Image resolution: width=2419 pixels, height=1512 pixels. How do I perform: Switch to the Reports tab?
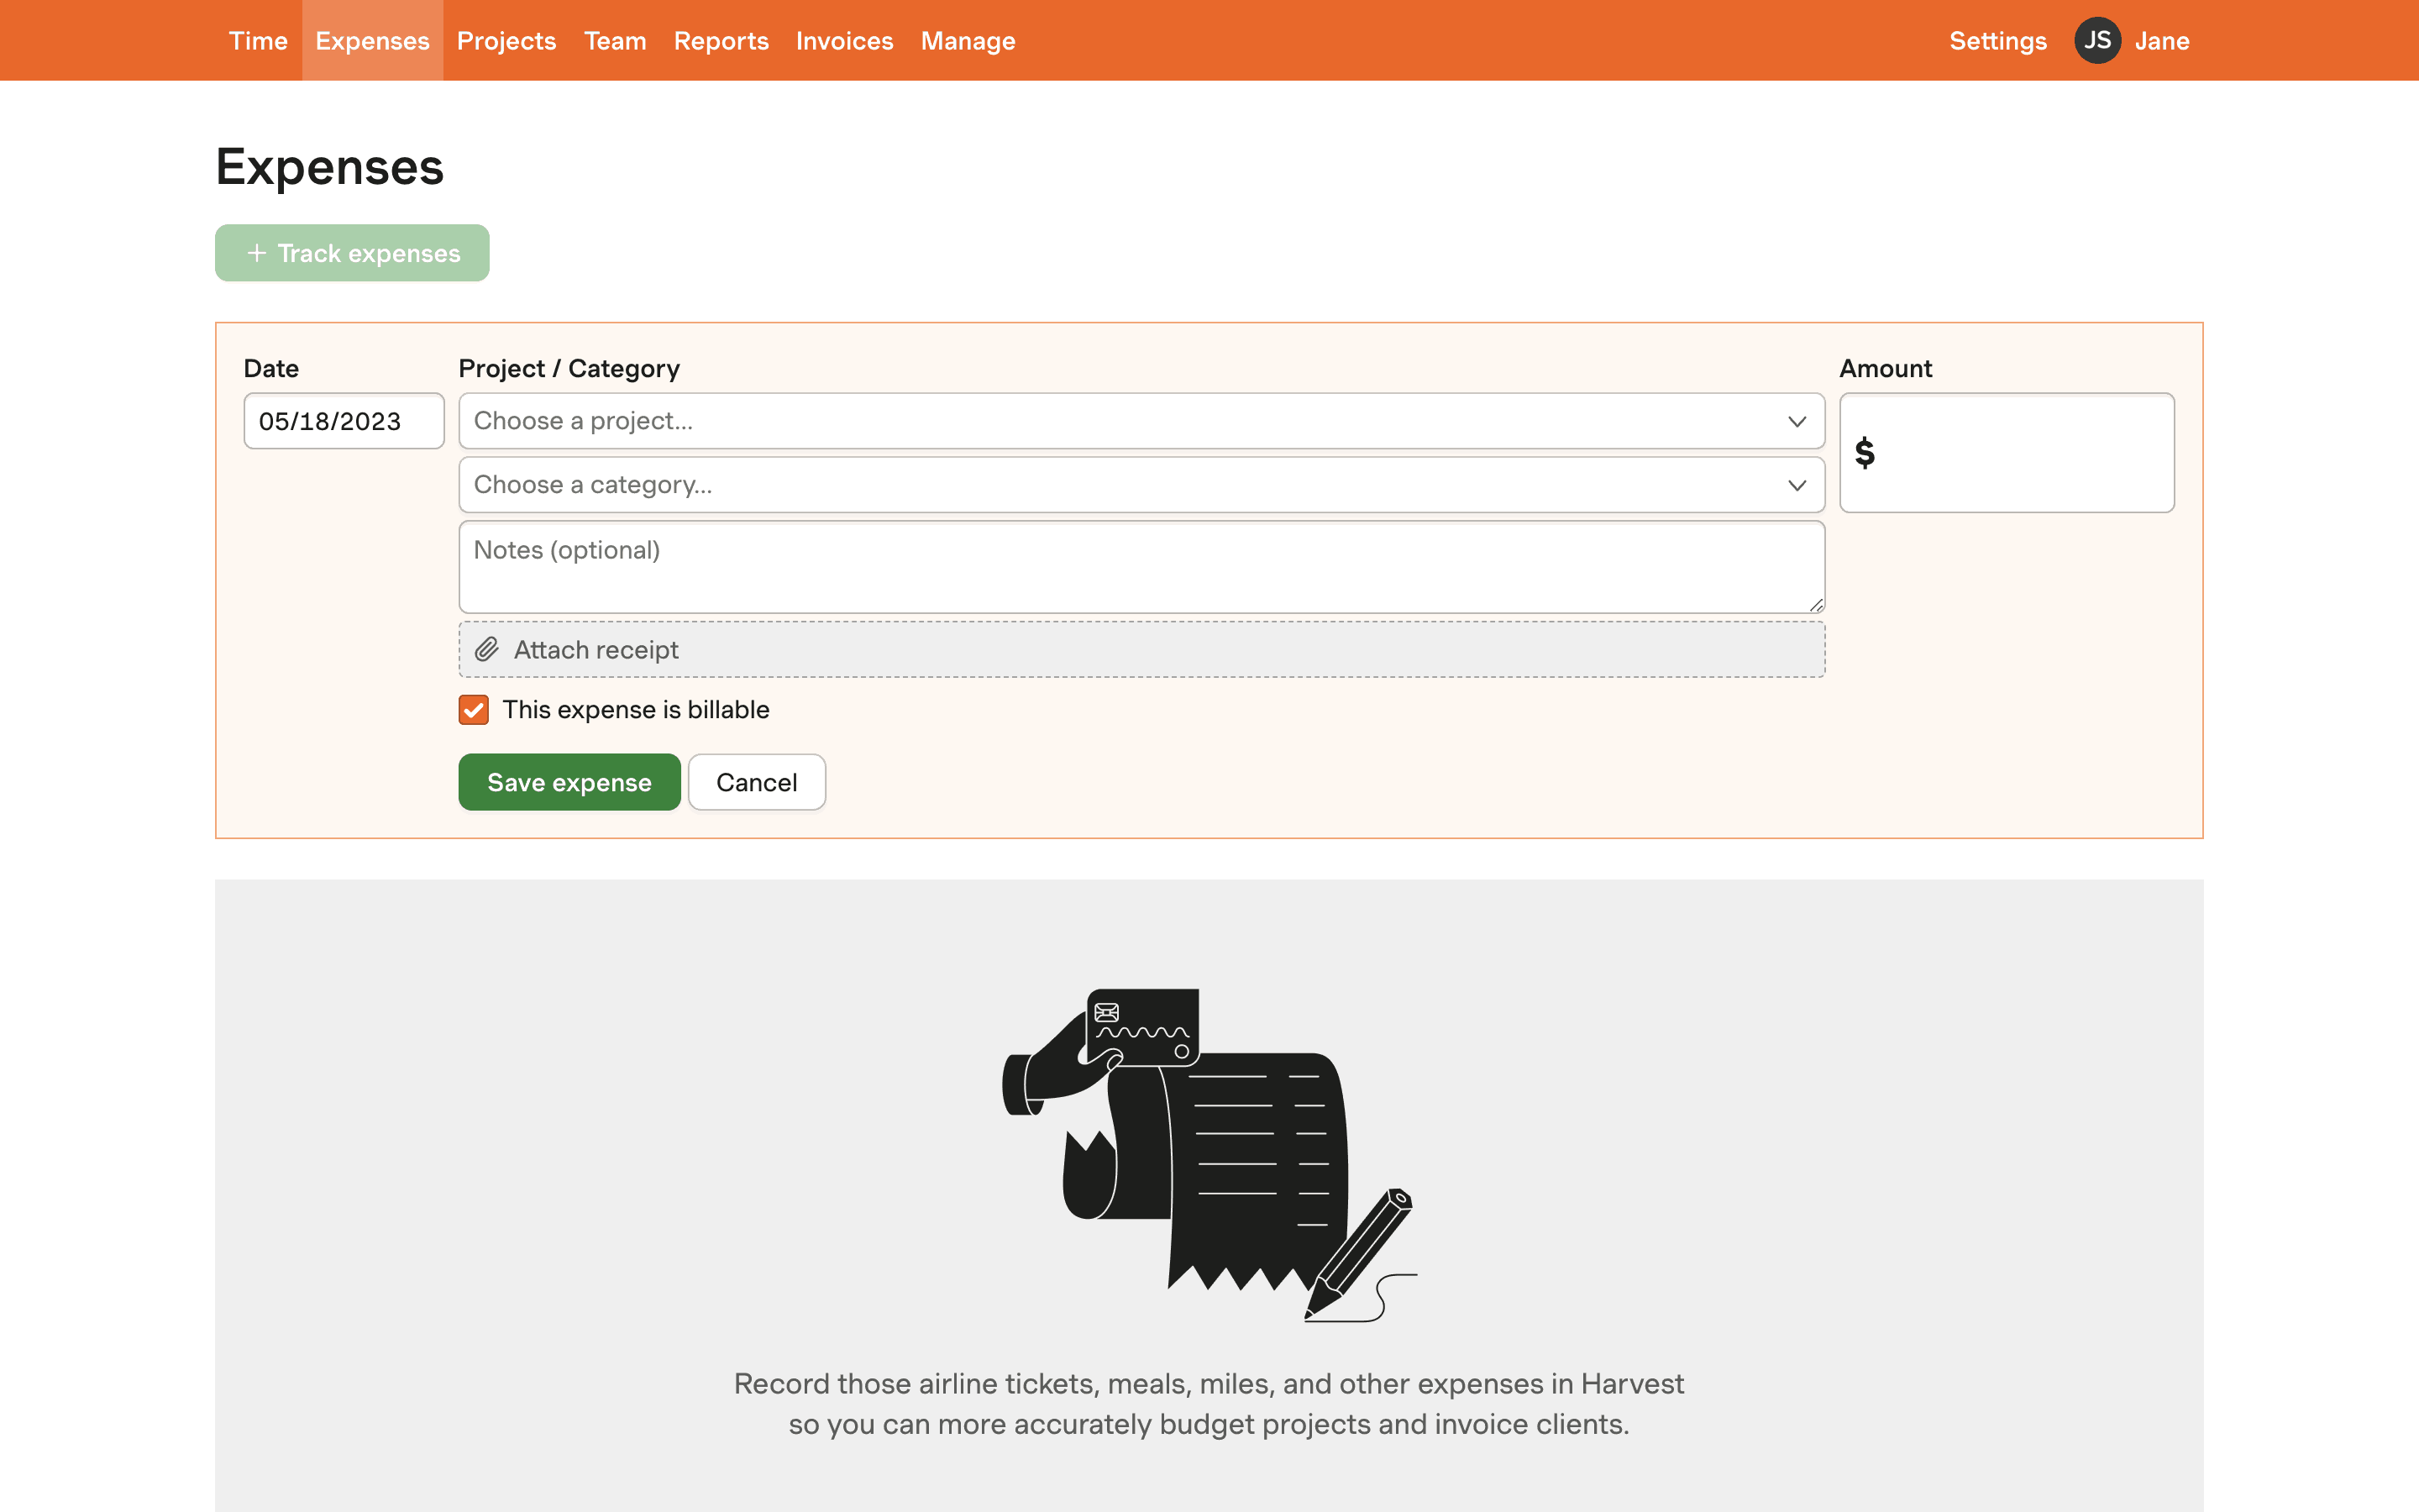721,41
